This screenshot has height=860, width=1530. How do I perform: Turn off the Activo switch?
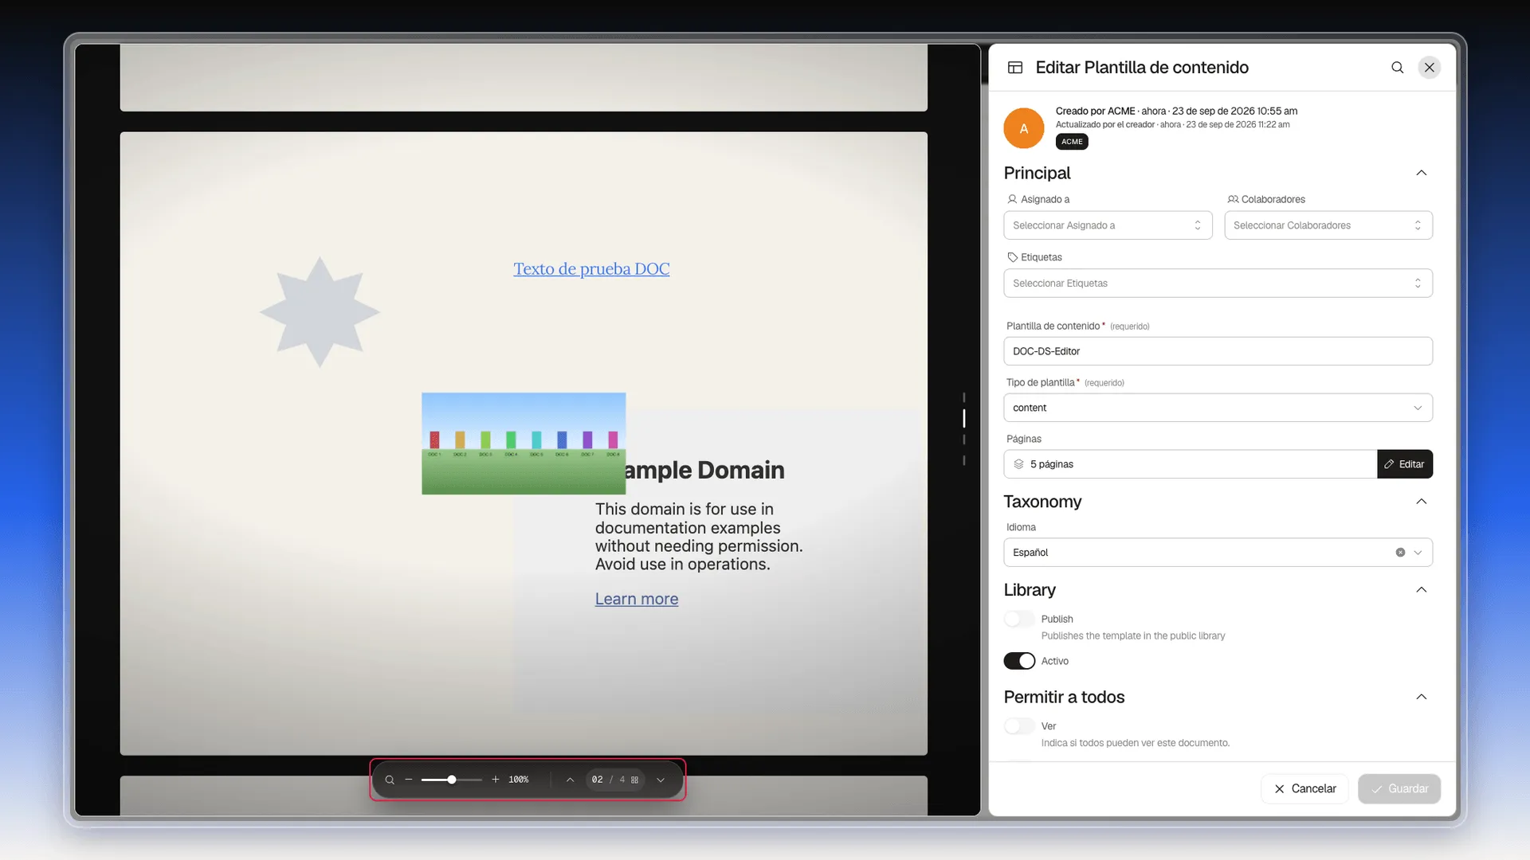(1019, 661)
